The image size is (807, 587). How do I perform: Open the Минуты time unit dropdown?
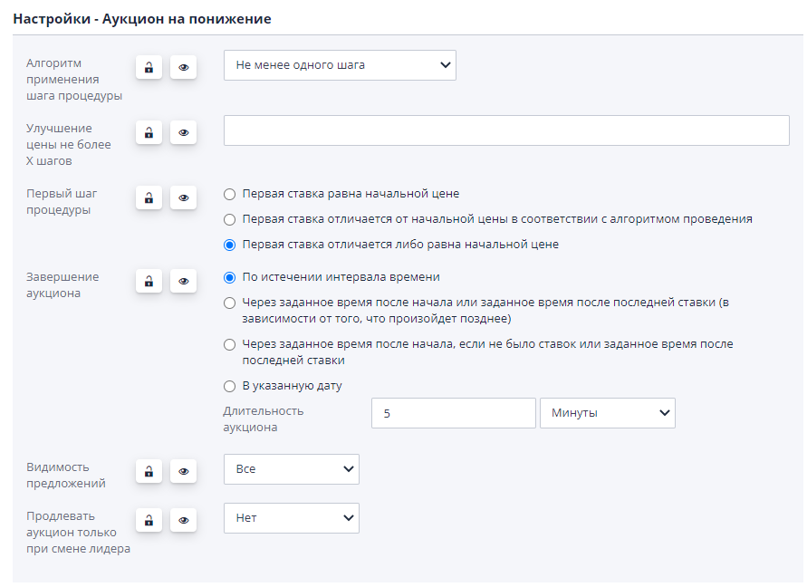(x=607, y=413)
